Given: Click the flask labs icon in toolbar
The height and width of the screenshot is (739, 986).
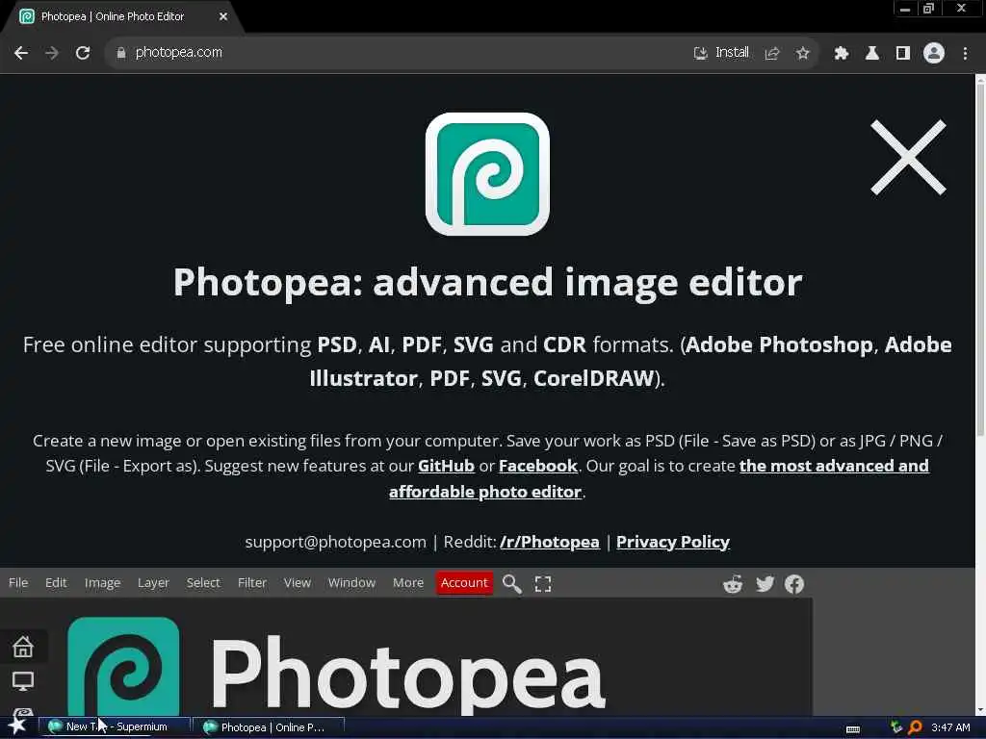Looking at the screenshot, I should [x=871, y=53].
